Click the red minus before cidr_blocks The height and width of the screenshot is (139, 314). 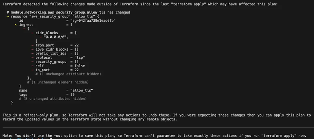[32, 33]
